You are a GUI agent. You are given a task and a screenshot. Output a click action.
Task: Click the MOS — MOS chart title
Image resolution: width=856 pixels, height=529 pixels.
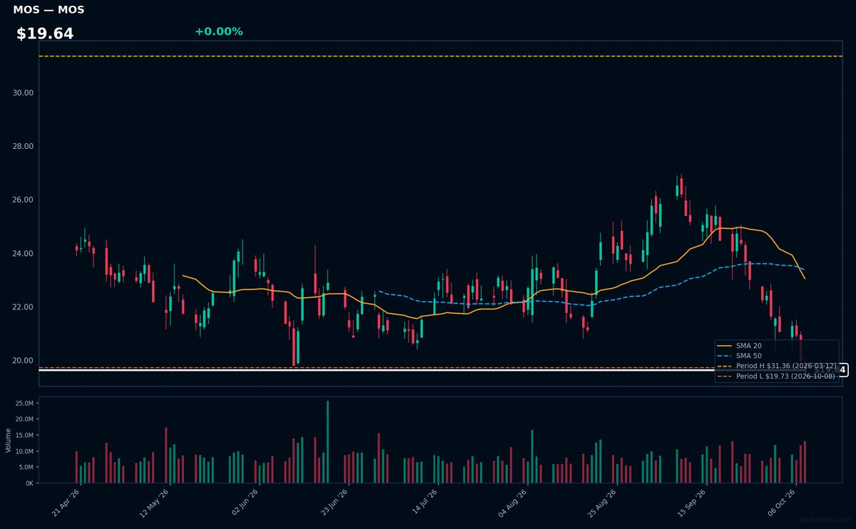coord(49,10)
